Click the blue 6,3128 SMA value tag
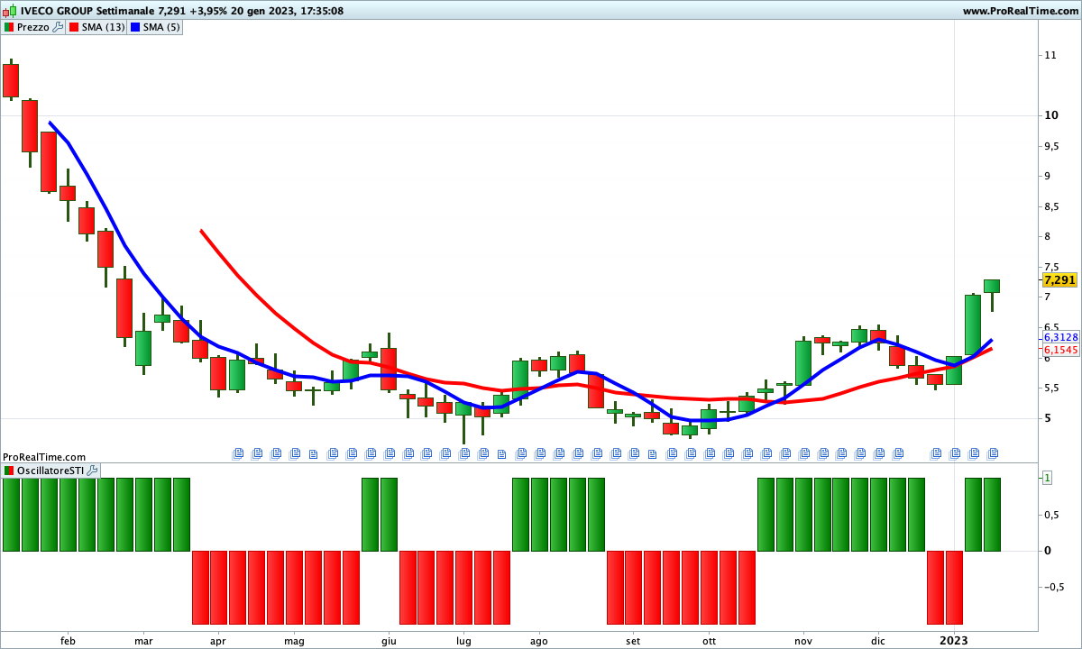The height and width of the screenshot is (649, 1082). 1060,337
